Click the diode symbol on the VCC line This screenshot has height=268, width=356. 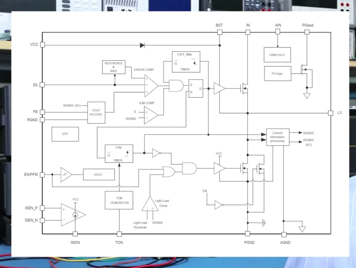[142, 45]
